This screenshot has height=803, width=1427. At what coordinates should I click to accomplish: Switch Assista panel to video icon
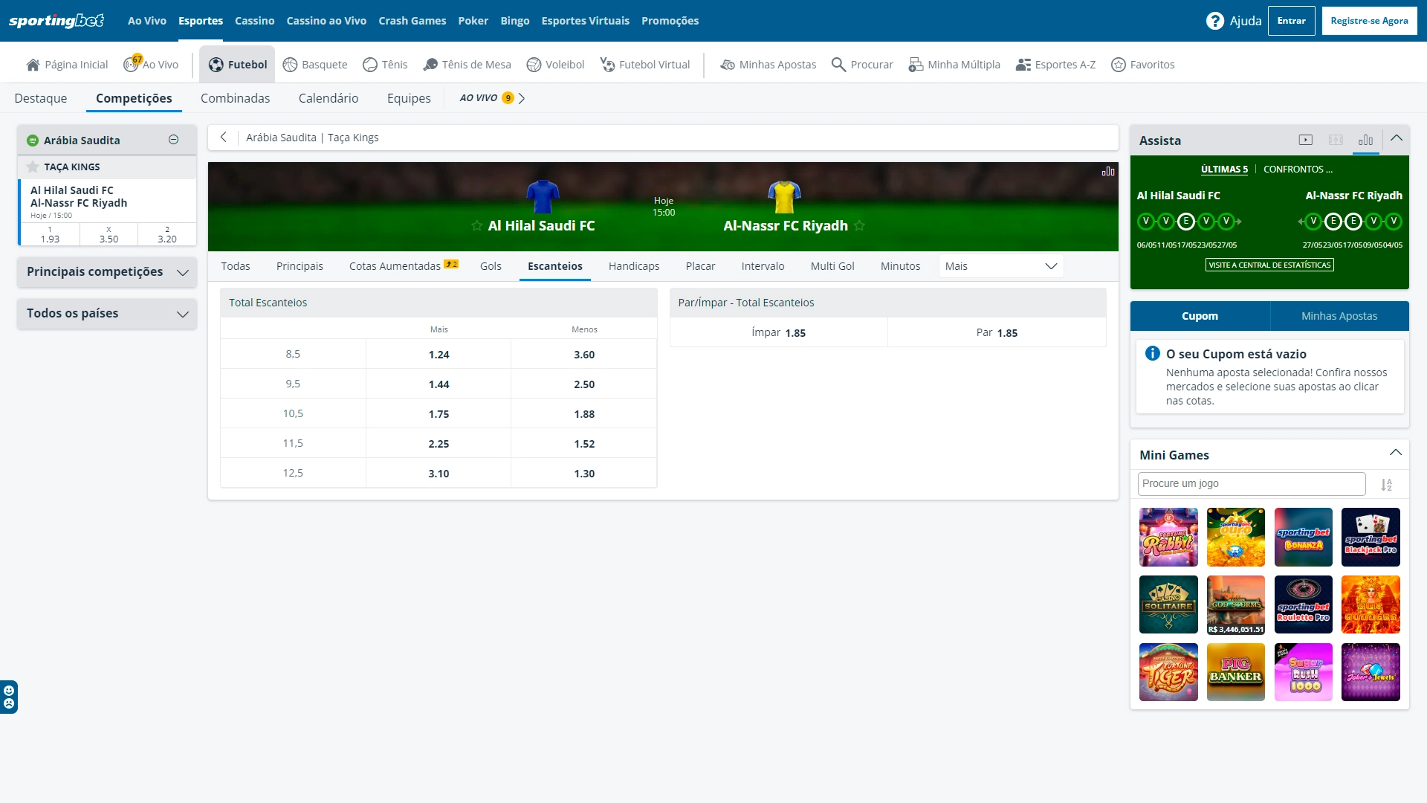click(x=1306, y=140)
